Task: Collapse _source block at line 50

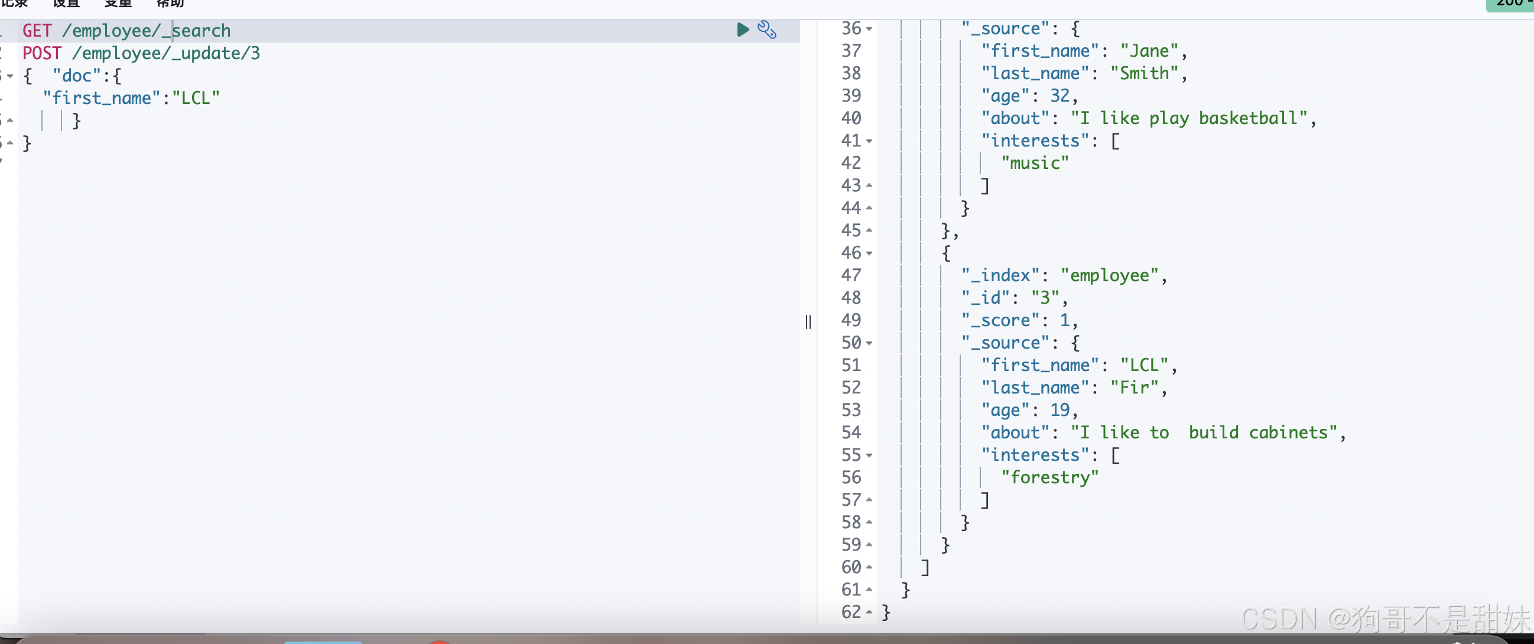Action: coord(869,343)
